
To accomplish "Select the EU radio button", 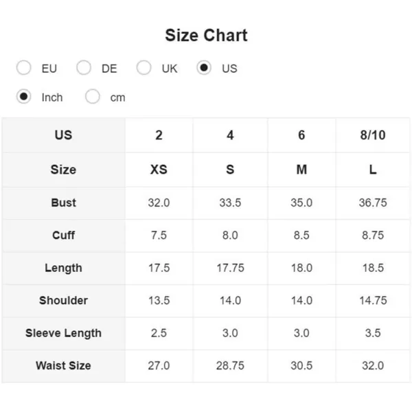I will coord(23,68).
